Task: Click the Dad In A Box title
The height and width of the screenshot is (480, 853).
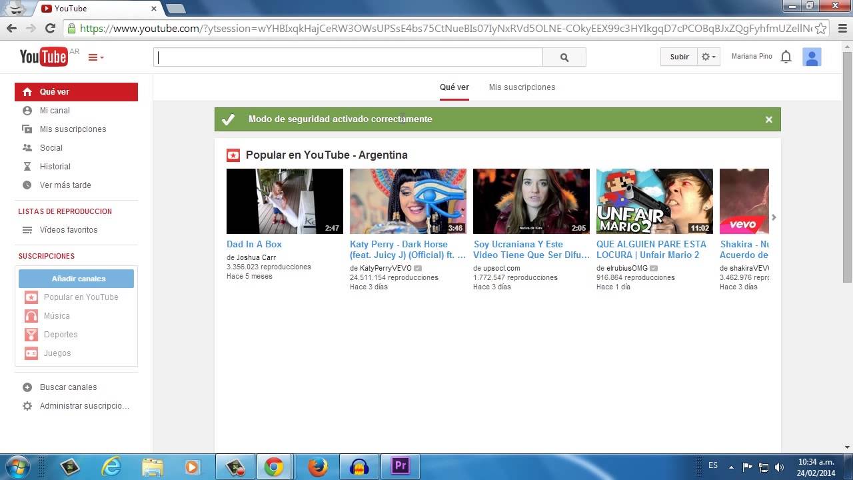Action: (x=254, y=245)
